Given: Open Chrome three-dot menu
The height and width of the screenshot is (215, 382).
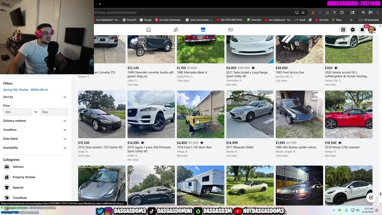Looking at the screenshot, I should pos(377,13).
